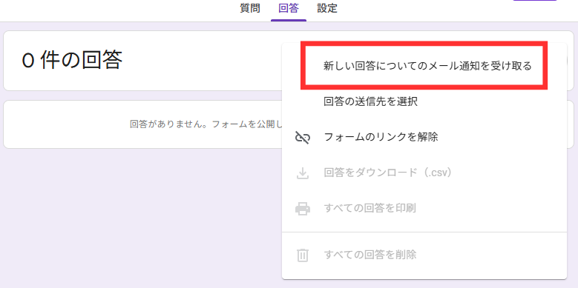Click the printer icon
The height and width of the screenshot is (288, 578).
[303, 209]
